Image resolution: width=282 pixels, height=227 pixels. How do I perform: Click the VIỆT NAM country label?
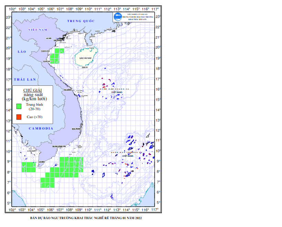[38, 30]
